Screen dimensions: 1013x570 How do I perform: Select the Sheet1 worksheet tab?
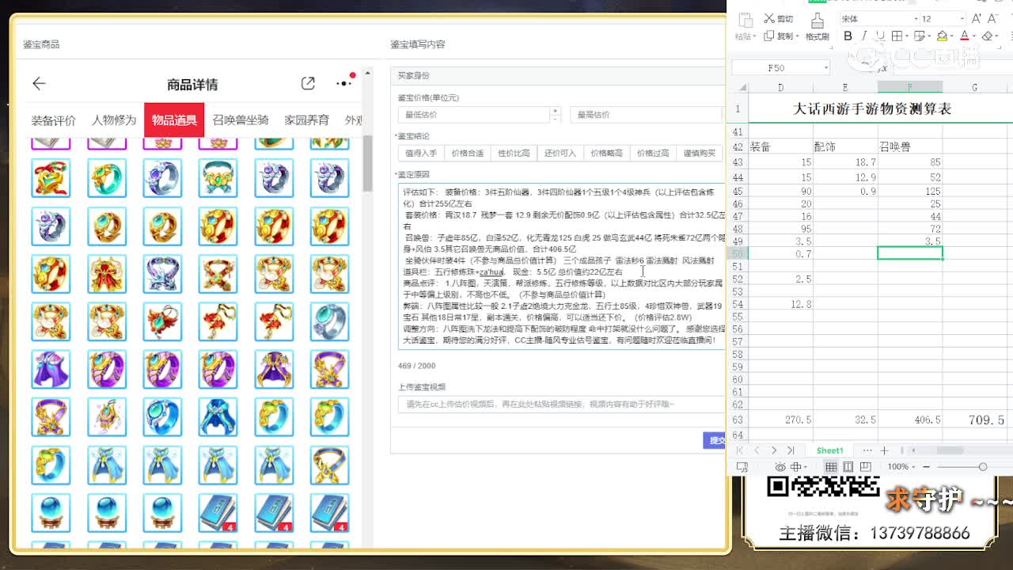click(x=829, y=450)
